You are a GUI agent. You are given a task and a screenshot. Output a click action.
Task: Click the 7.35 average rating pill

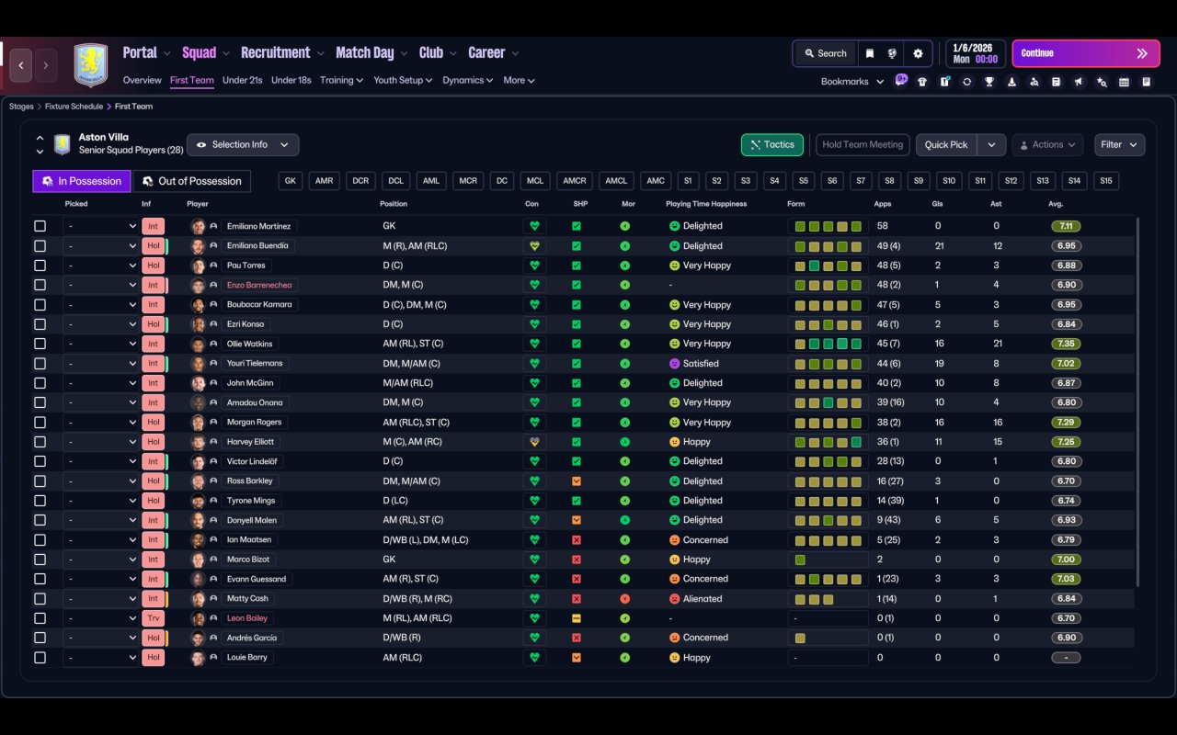pyautogui.click(x=1066, y=344)
